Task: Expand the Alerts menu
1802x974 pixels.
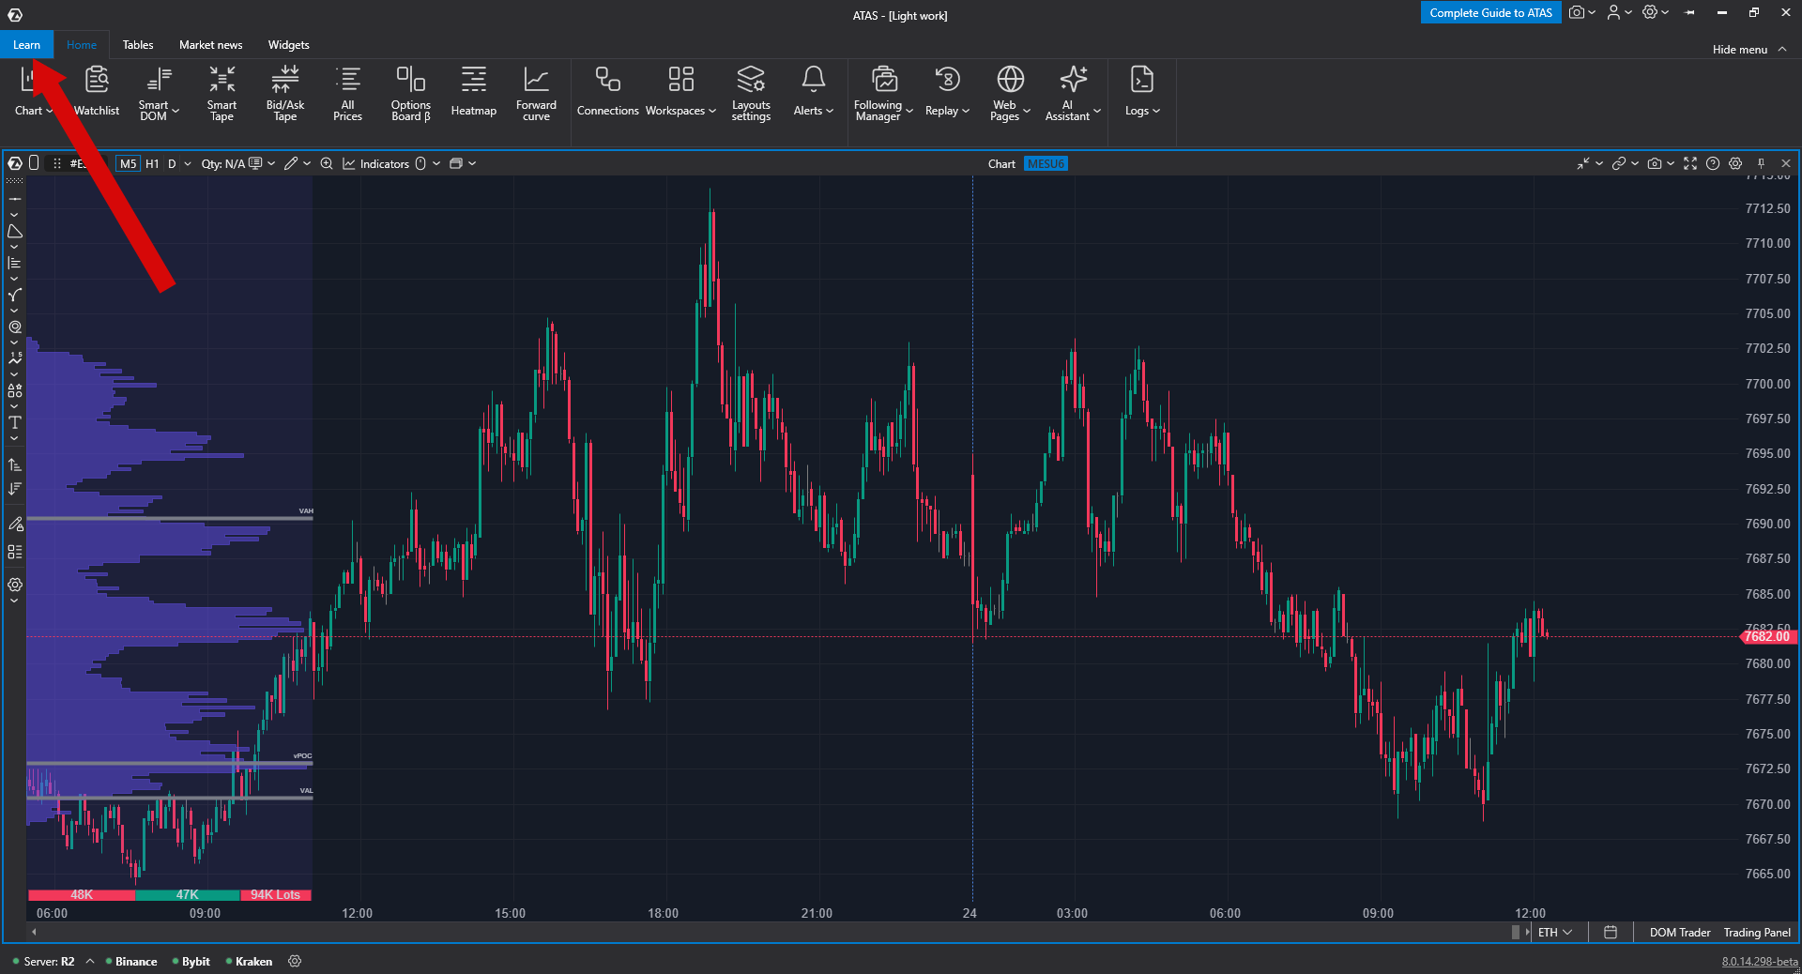Action: [813, 91]
